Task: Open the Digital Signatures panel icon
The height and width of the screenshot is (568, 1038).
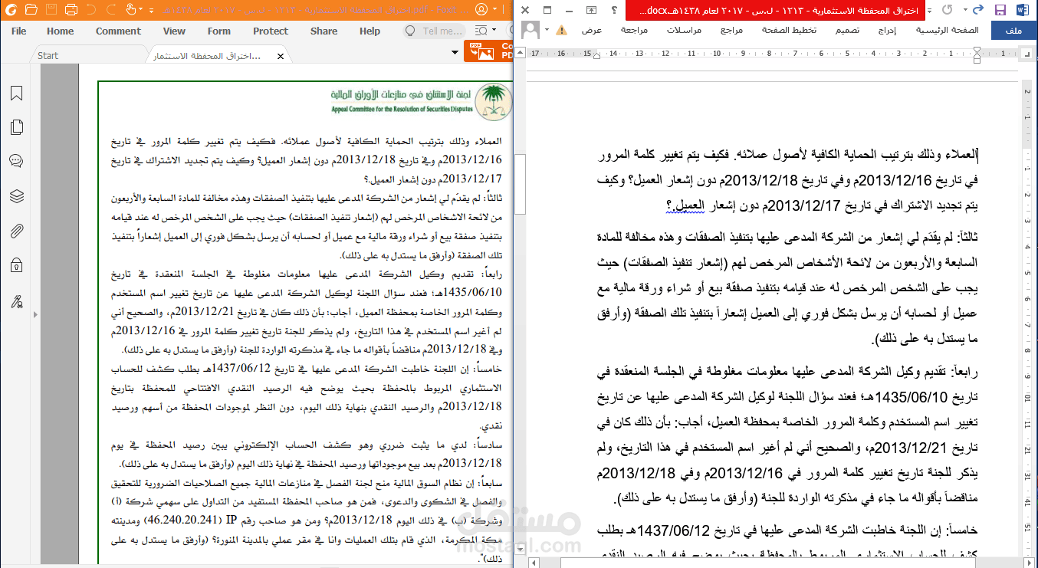Action: 16,301
